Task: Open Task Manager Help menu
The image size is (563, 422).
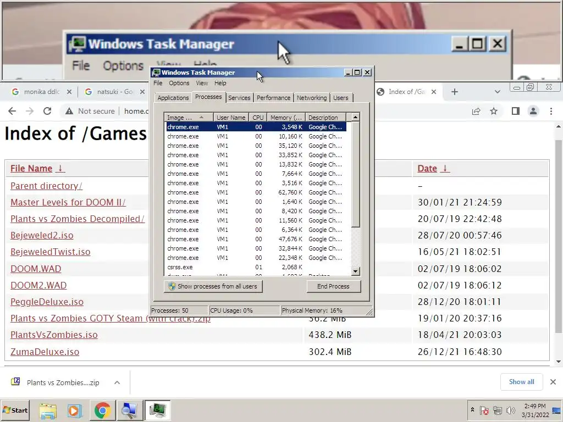Action: coord(220,84)
